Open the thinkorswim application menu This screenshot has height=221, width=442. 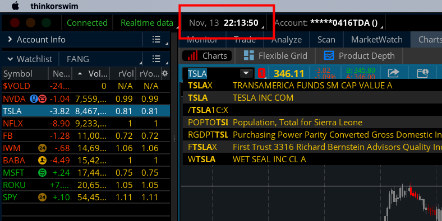pos(54,6)
